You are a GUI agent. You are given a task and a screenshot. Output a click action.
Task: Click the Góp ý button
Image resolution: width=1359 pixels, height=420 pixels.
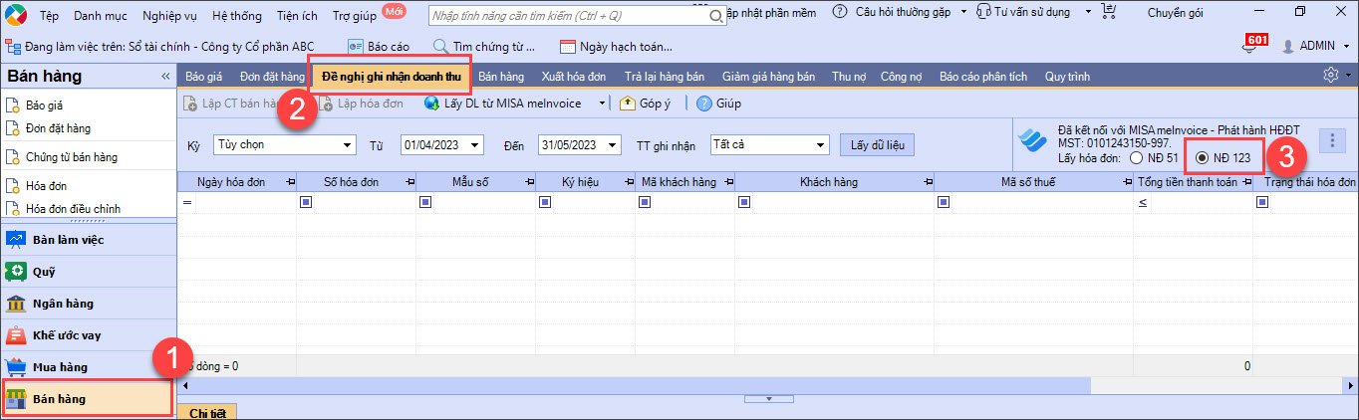click(x=645, y=103)
